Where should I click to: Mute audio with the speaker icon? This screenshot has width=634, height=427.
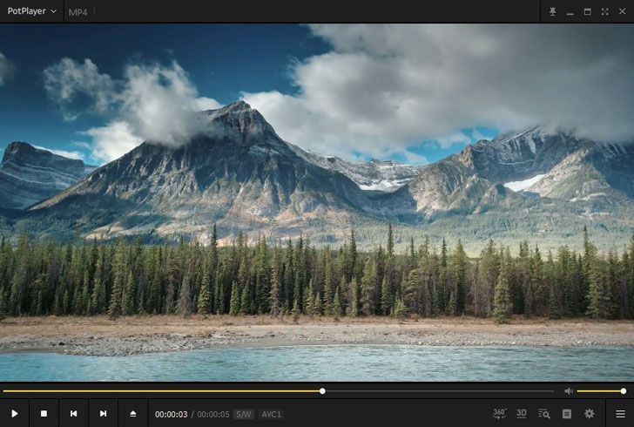click(569, 391)
